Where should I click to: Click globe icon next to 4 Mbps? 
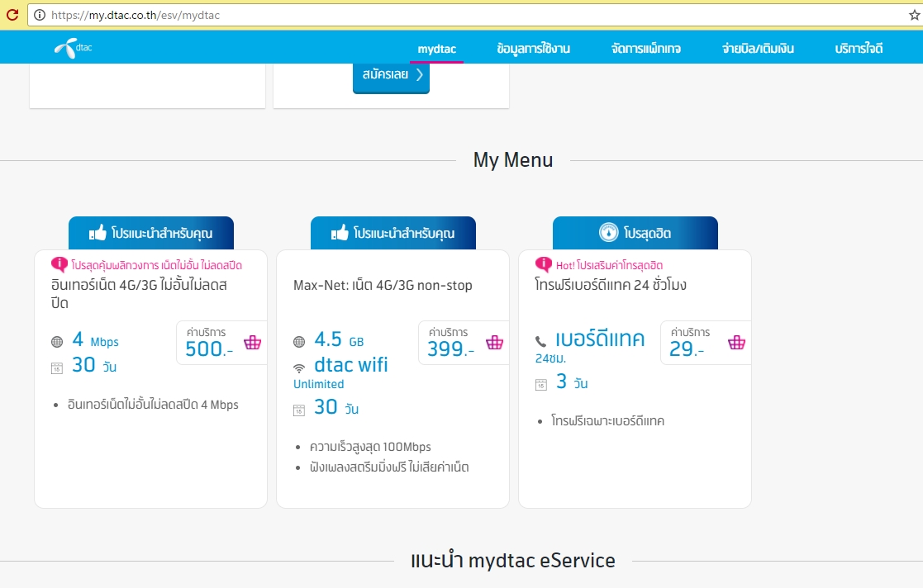tap(57, 342)
